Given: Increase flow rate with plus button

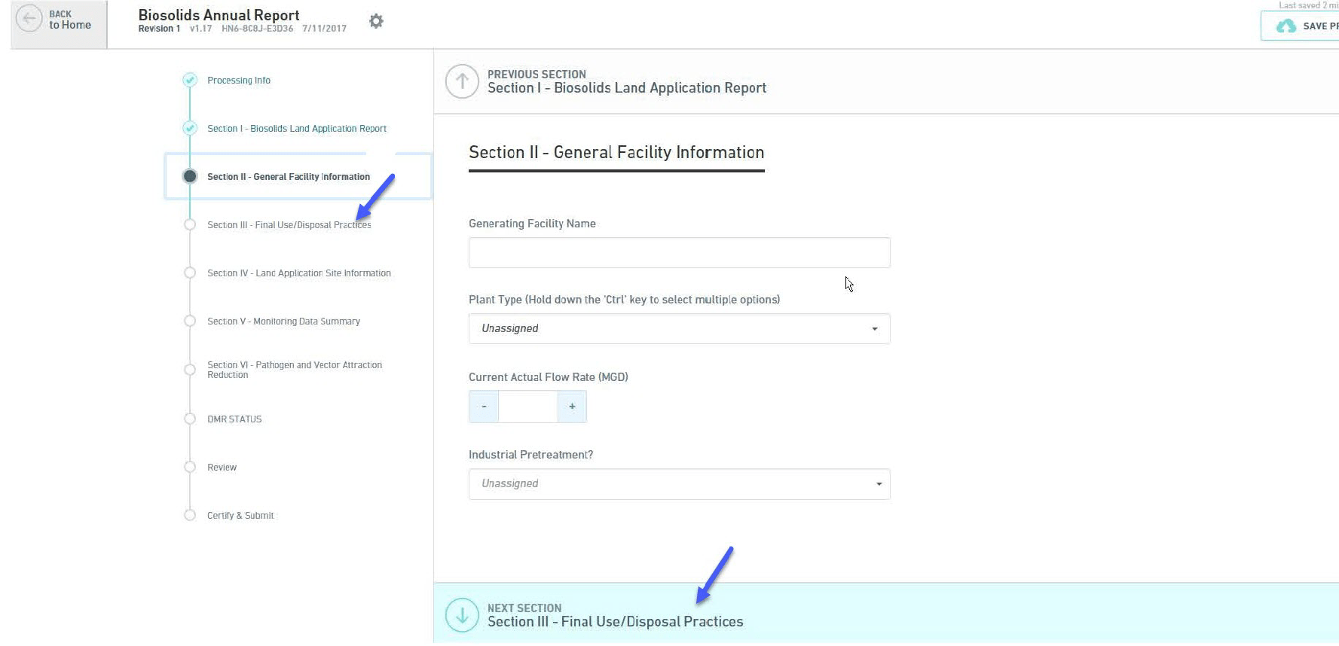Looking at the screenshot, I should click(x=572, y=407).
